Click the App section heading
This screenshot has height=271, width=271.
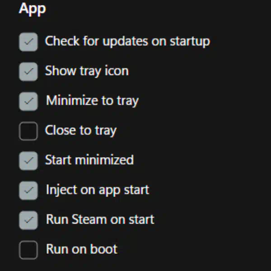[33, 9]
